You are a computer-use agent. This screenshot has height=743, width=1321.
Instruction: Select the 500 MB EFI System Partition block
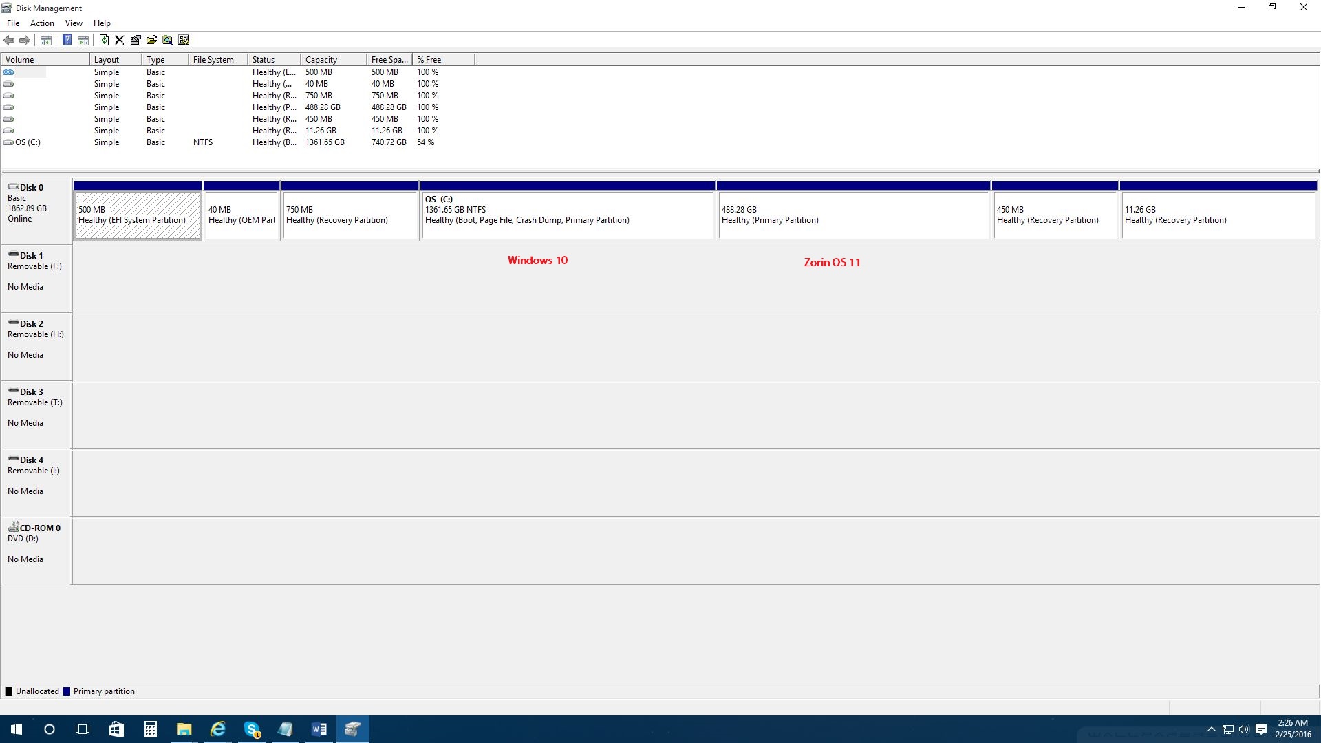pyautogui.click(x=138, y=215)
